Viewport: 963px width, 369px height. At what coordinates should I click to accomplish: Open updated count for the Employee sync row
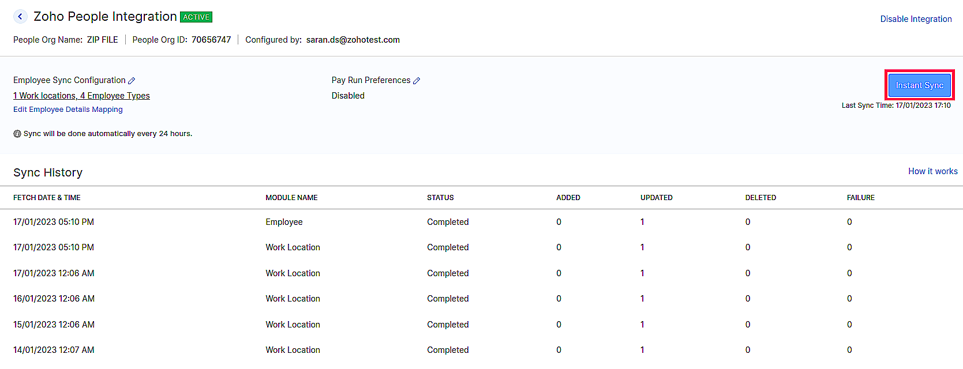642,222
